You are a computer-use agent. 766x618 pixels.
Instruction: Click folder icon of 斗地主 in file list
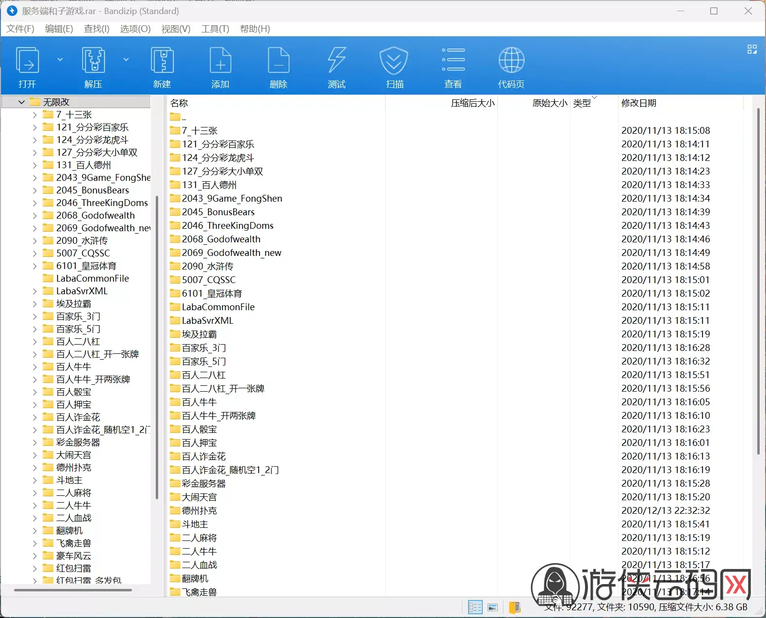pos(175,524)
